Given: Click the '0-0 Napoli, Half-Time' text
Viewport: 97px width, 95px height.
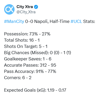Looking at the screenshot, I should coord(47,21).
